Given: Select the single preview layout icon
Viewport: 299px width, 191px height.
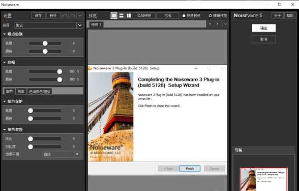Looking at the screenshot, I should [114, 15].
